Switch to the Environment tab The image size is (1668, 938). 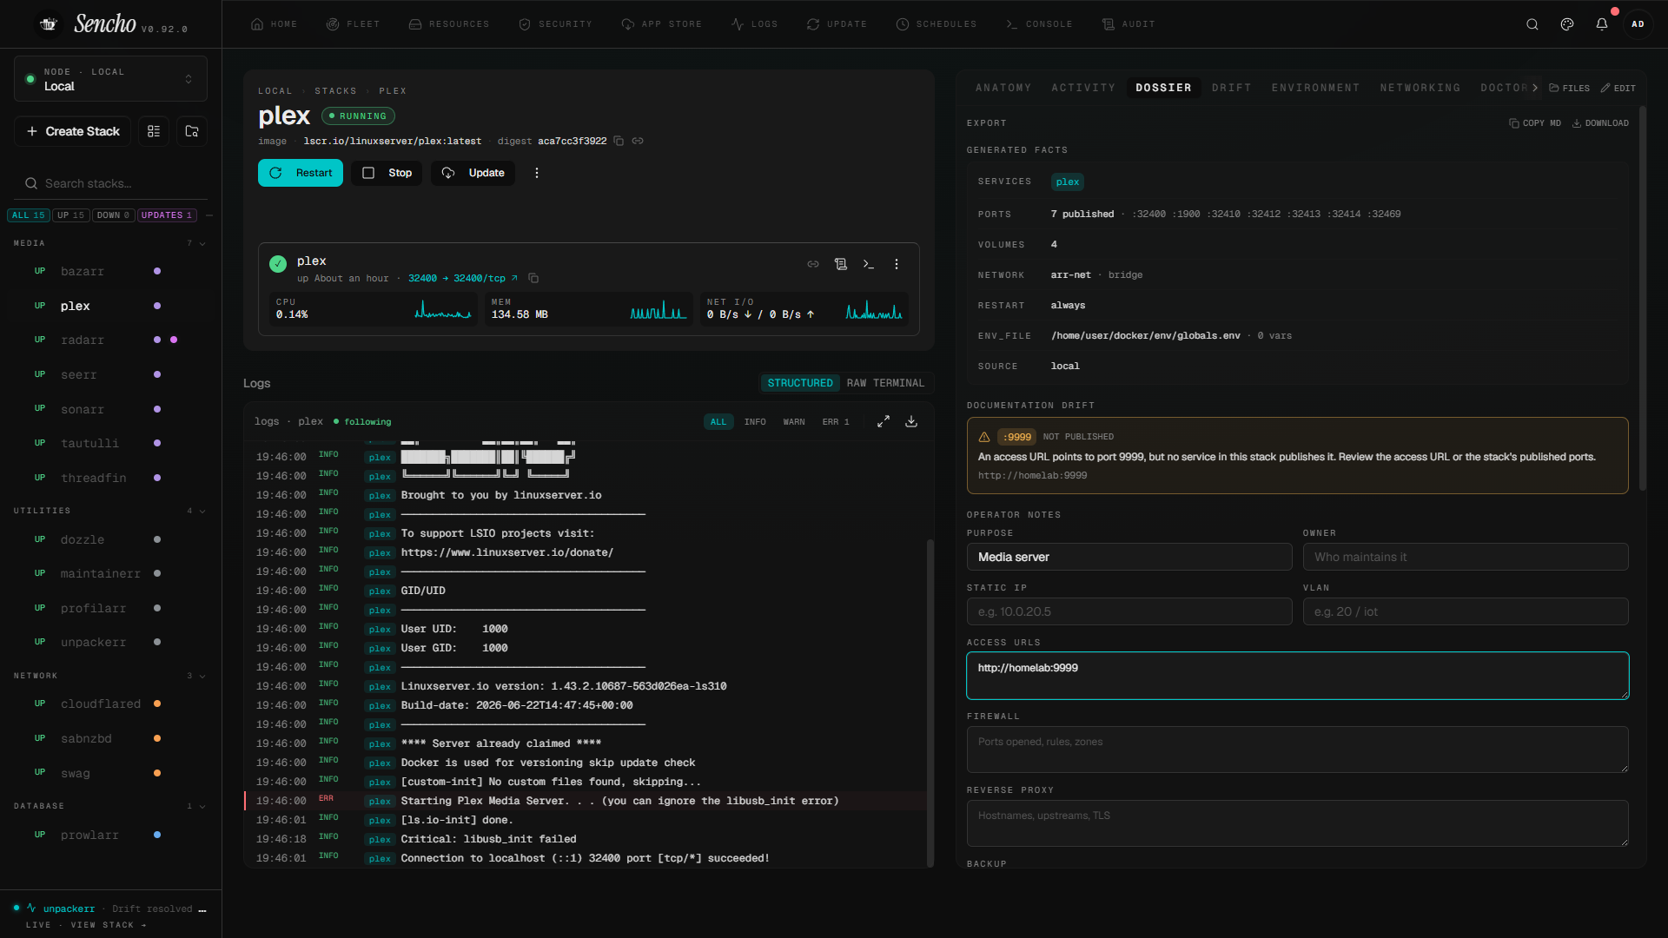tap(1315, 88)
